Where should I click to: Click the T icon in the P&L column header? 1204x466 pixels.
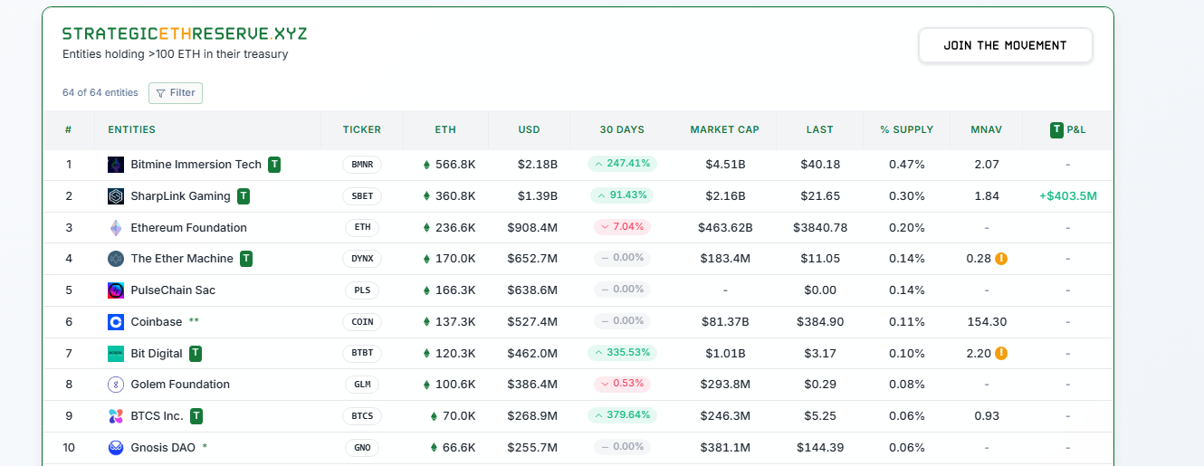pyautogui.click(x=1056, y=130)
